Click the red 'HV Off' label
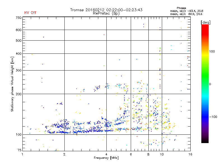 (30, 13)
